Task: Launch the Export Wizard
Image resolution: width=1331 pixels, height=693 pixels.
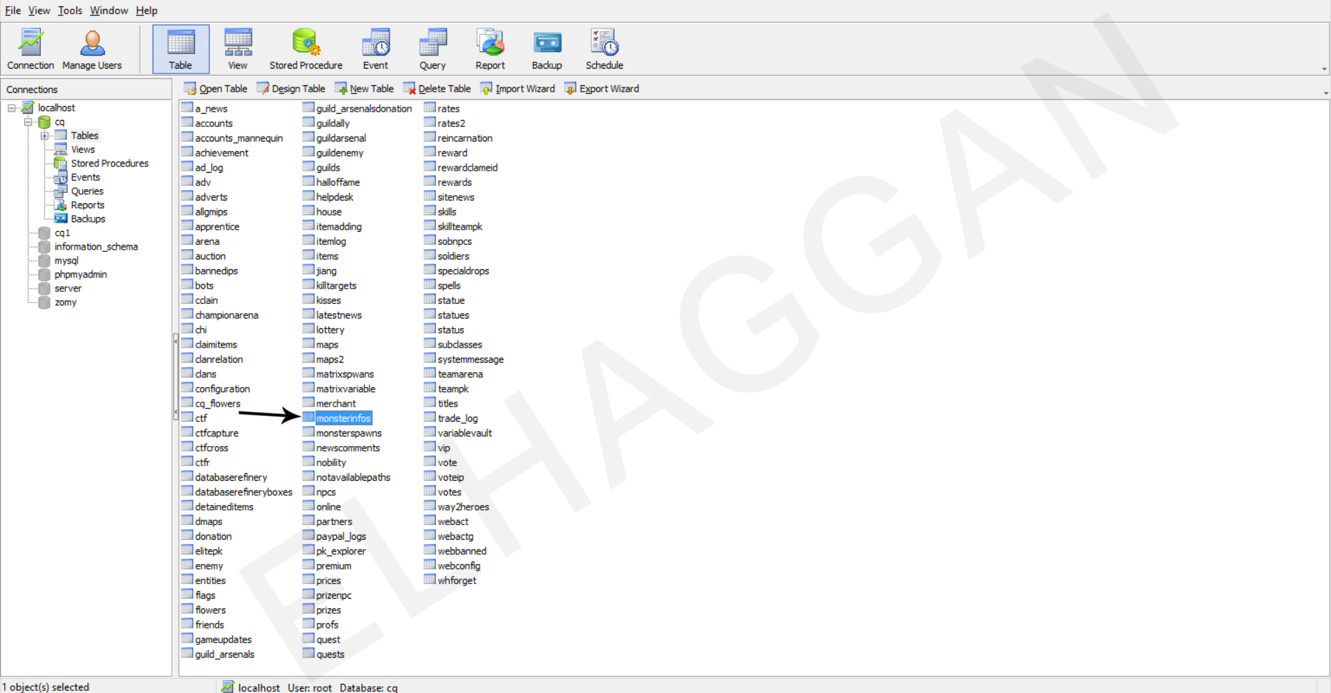Action: pos(602,89)
